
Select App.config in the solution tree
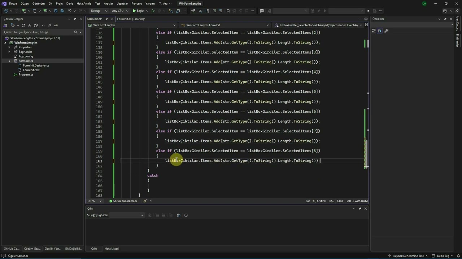pyautogui.click(x=26, y=56)
